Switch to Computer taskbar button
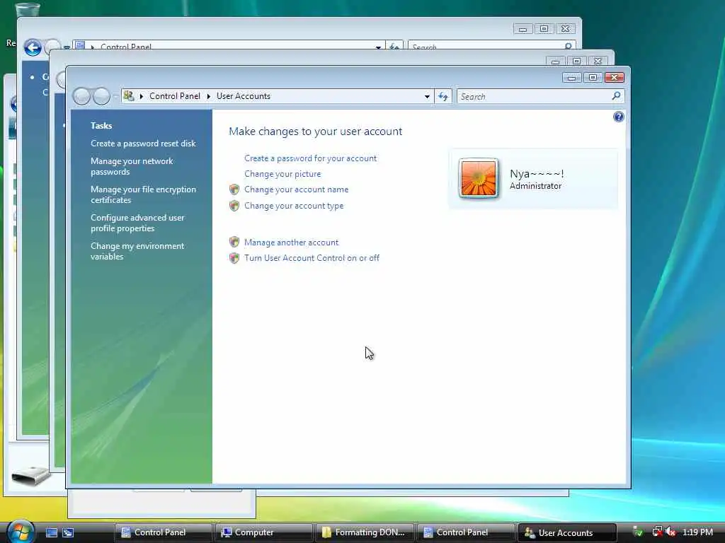The image size is (725, 543). (x=264, y=532)
